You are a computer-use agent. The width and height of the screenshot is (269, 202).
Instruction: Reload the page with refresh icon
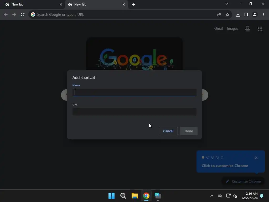[x=23, y=15]
